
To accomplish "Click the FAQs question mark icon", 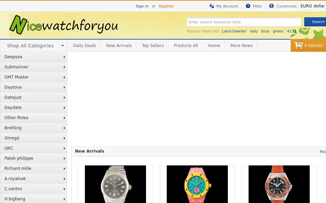I will [x=248, y=6].
